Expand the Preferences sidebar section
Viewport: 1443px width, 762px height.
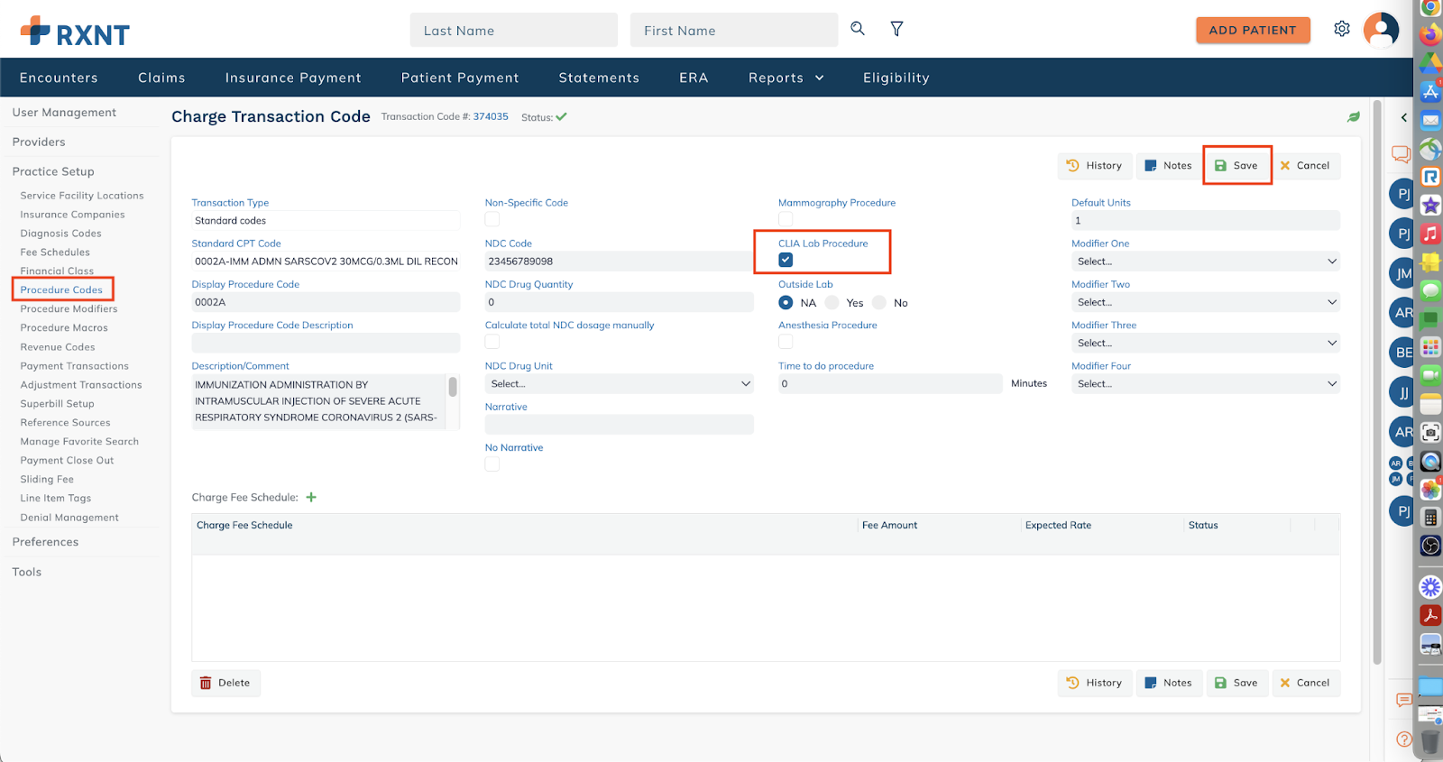(45, 542)
